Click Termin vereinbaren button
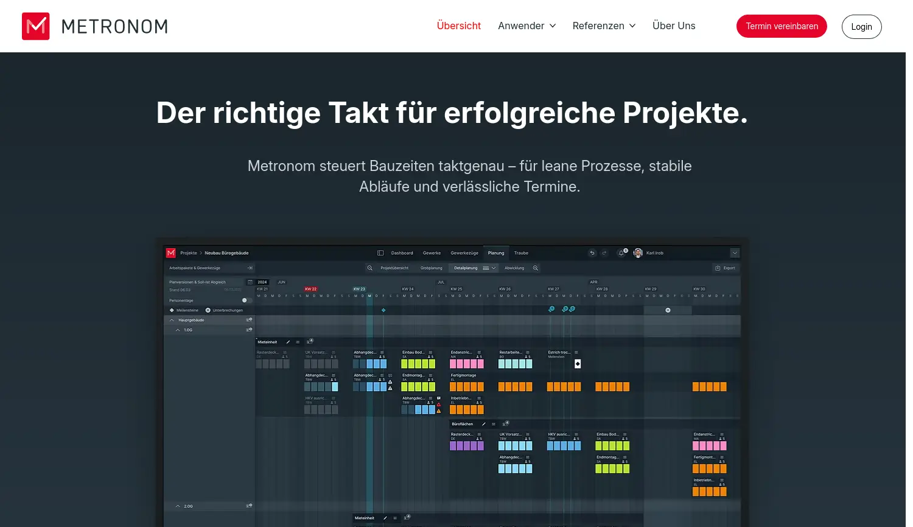This screenshot has width=913, height=527. 782,26
